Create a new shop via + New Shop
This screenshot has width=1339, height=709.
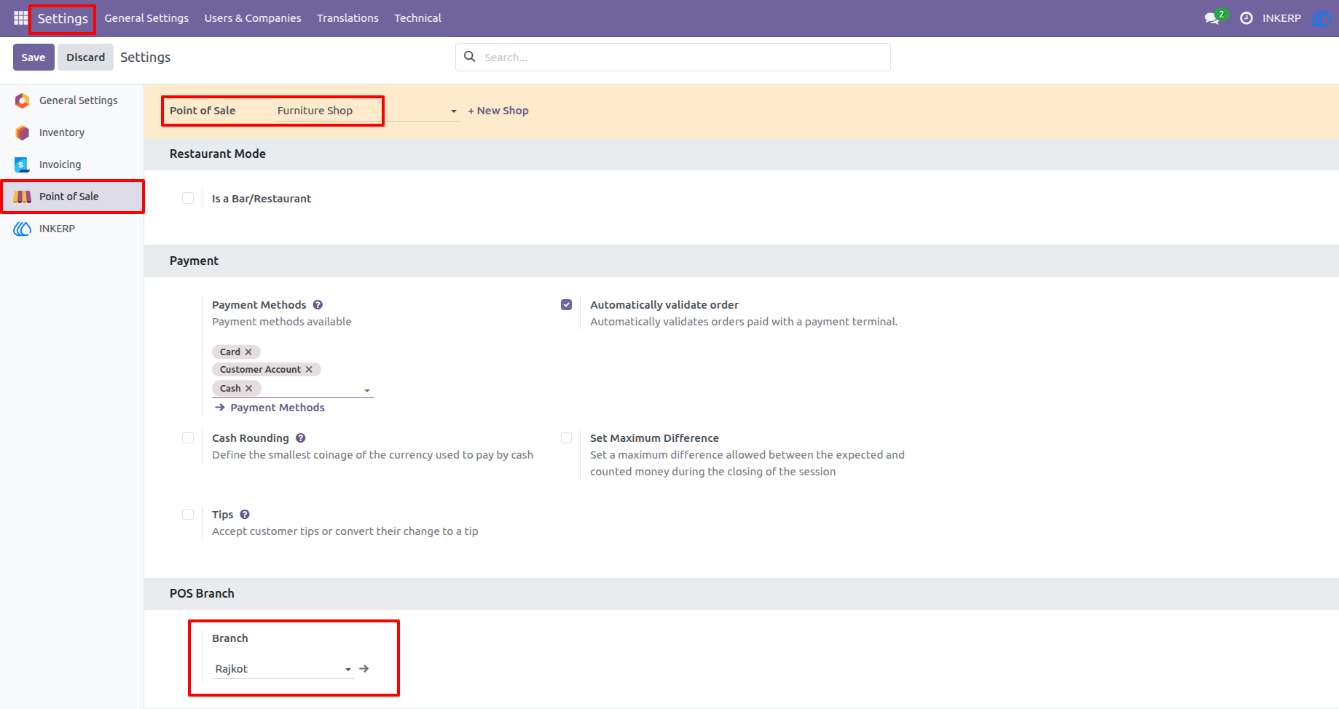point(498,111)
